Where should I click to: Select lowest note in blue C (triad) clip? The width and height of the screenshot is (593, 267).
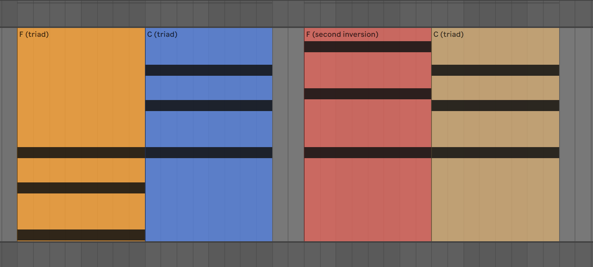pyautogui.click(x=209, y=153)
